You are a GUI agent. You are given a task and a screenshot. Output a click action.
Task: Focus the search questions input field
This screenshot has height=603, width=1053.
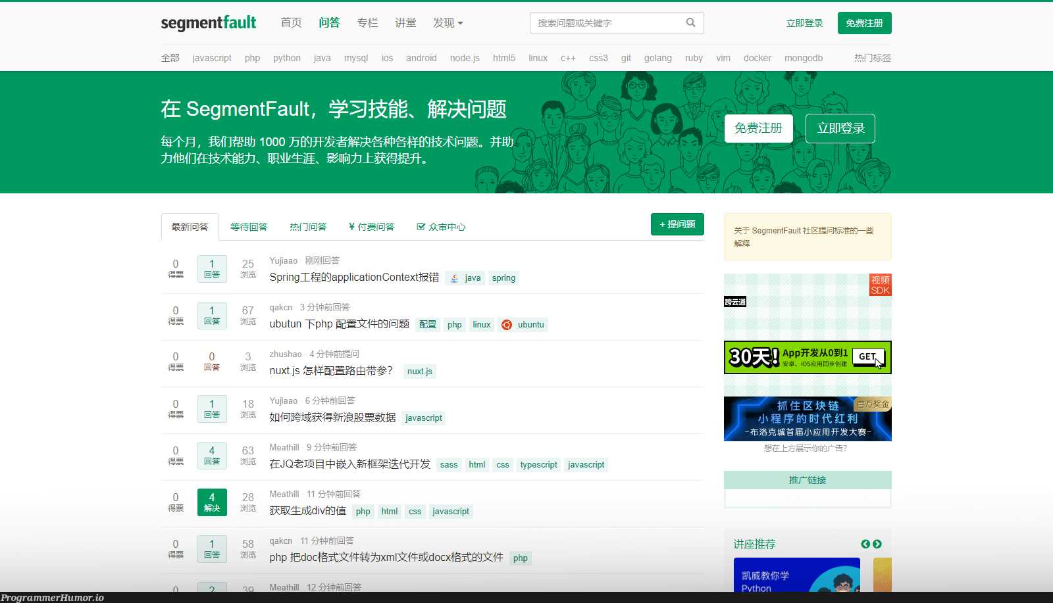pos(605,23)
